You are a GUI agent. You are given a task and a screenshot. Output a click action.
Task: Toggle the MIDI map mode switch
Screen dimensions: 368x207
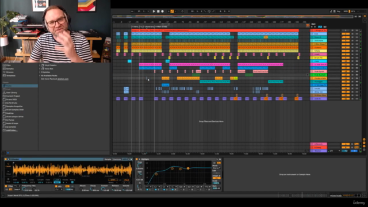pos(346,11)
